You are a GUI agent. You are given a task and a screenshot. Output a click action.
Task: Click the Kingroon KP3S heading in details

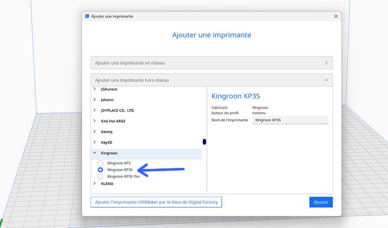coord(236,96)
